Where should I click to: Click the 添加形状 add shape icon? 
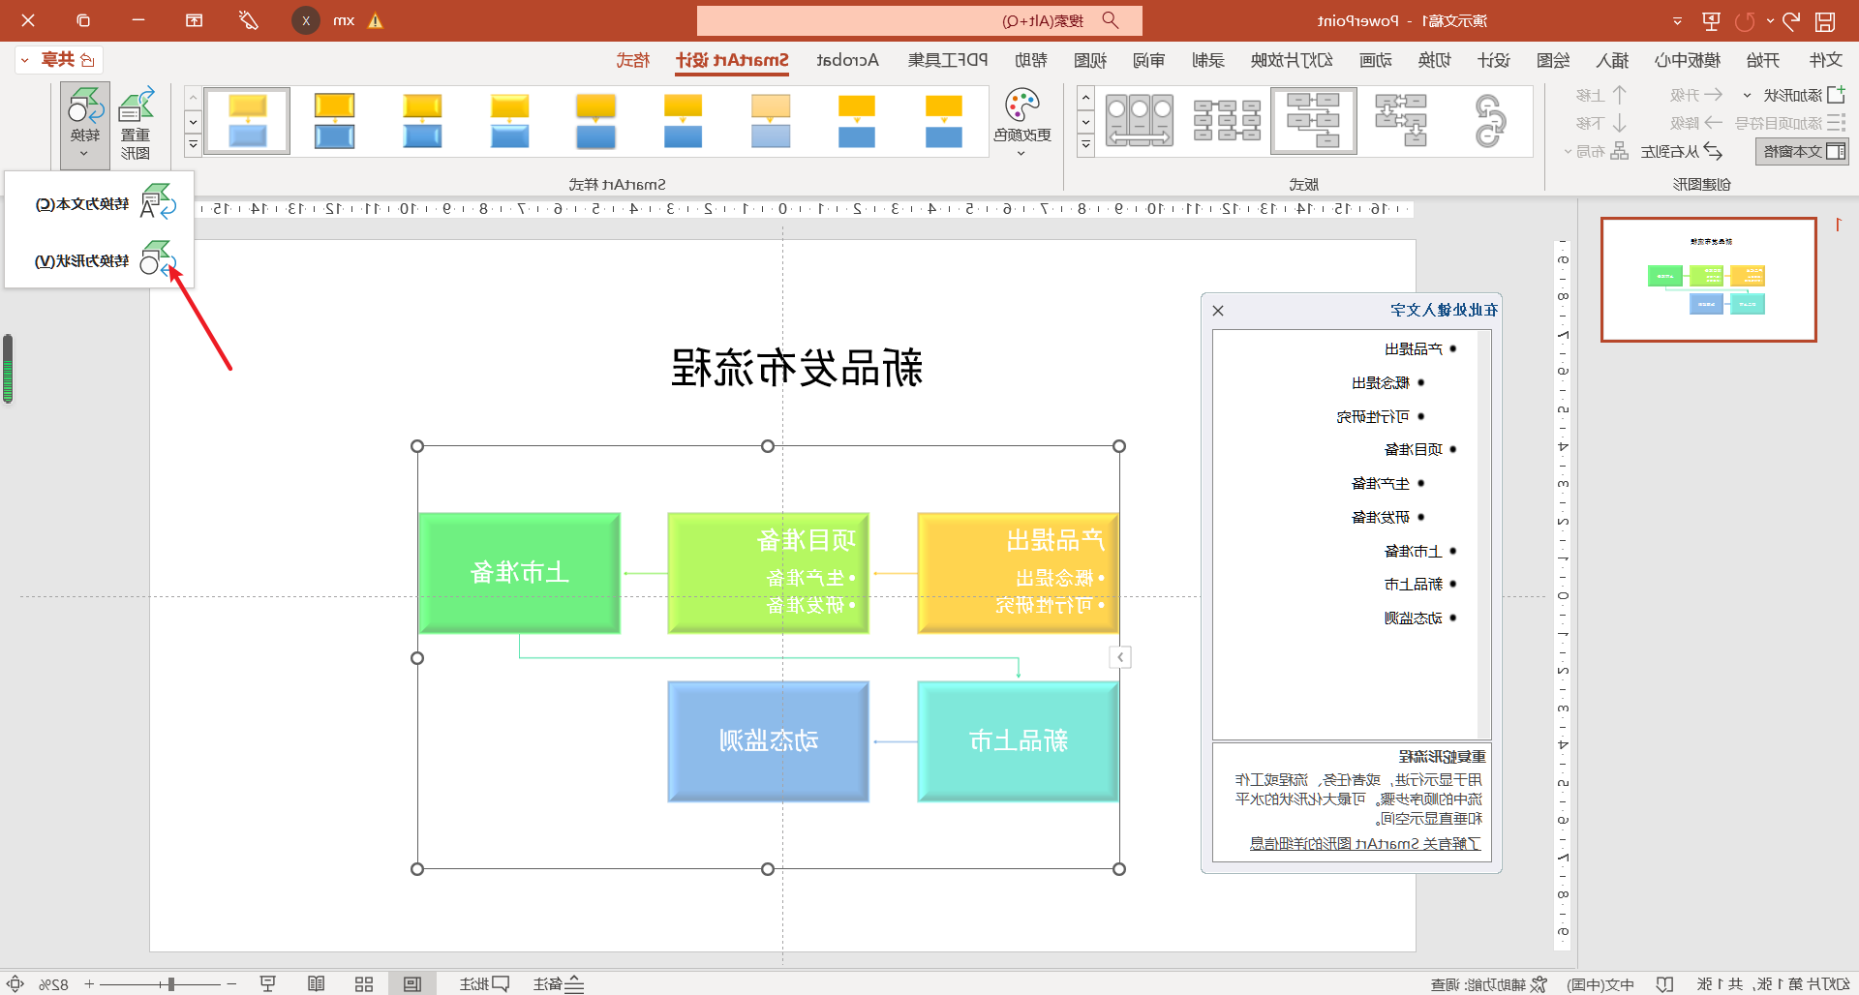click(x=1835, y=95)
